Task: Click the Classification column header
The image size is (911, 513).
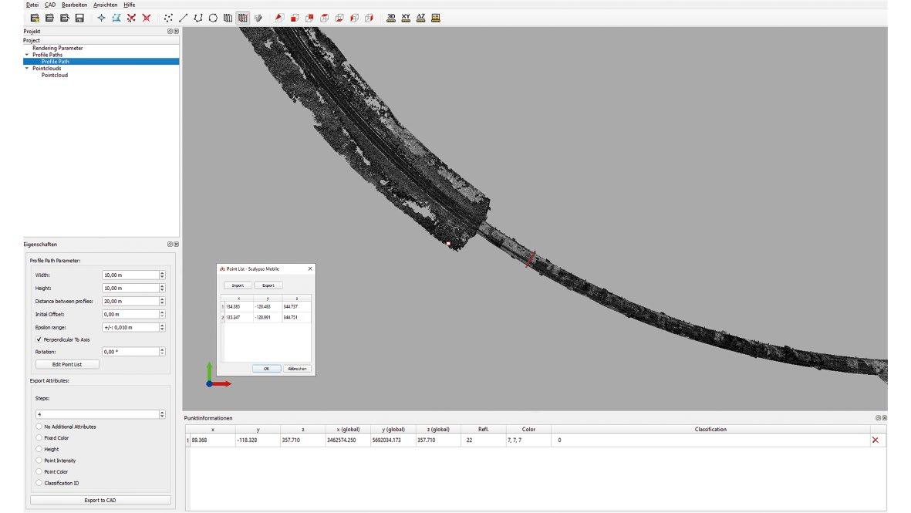Action: (x=710, y=430)
